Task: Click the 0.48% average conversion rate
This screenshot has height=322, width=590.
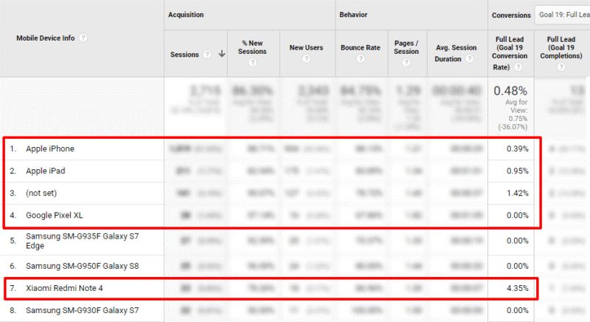Action: [x=510, y=91]
